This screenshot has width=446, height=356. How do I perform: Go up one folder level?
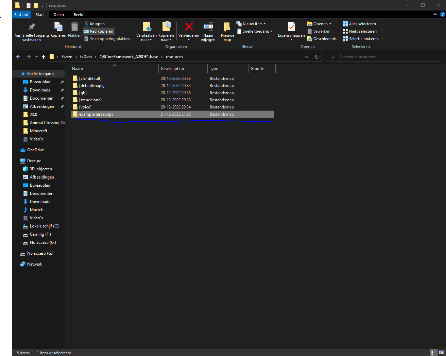[x=44, y=57]
